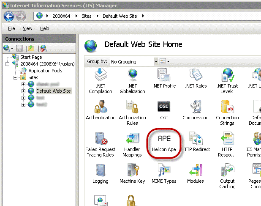Image resolution: width=261 pixels, height=206 pixels.
Task: Click Sites in the address breadcrumb
Action: pyautogui.click(x=87, y=16)
